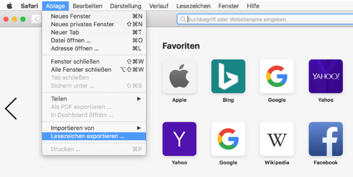Click the Bing label text
This screenshot has width=353, height=177.
tap(228, 100)
